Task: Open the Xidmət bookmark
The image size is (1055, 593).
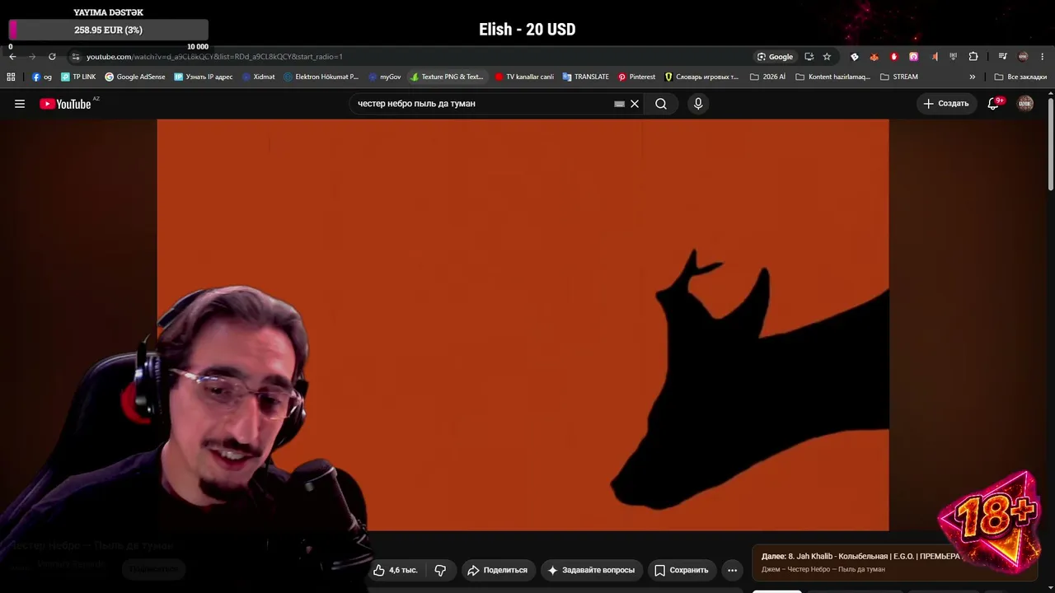Action: (x=258, y=77)
